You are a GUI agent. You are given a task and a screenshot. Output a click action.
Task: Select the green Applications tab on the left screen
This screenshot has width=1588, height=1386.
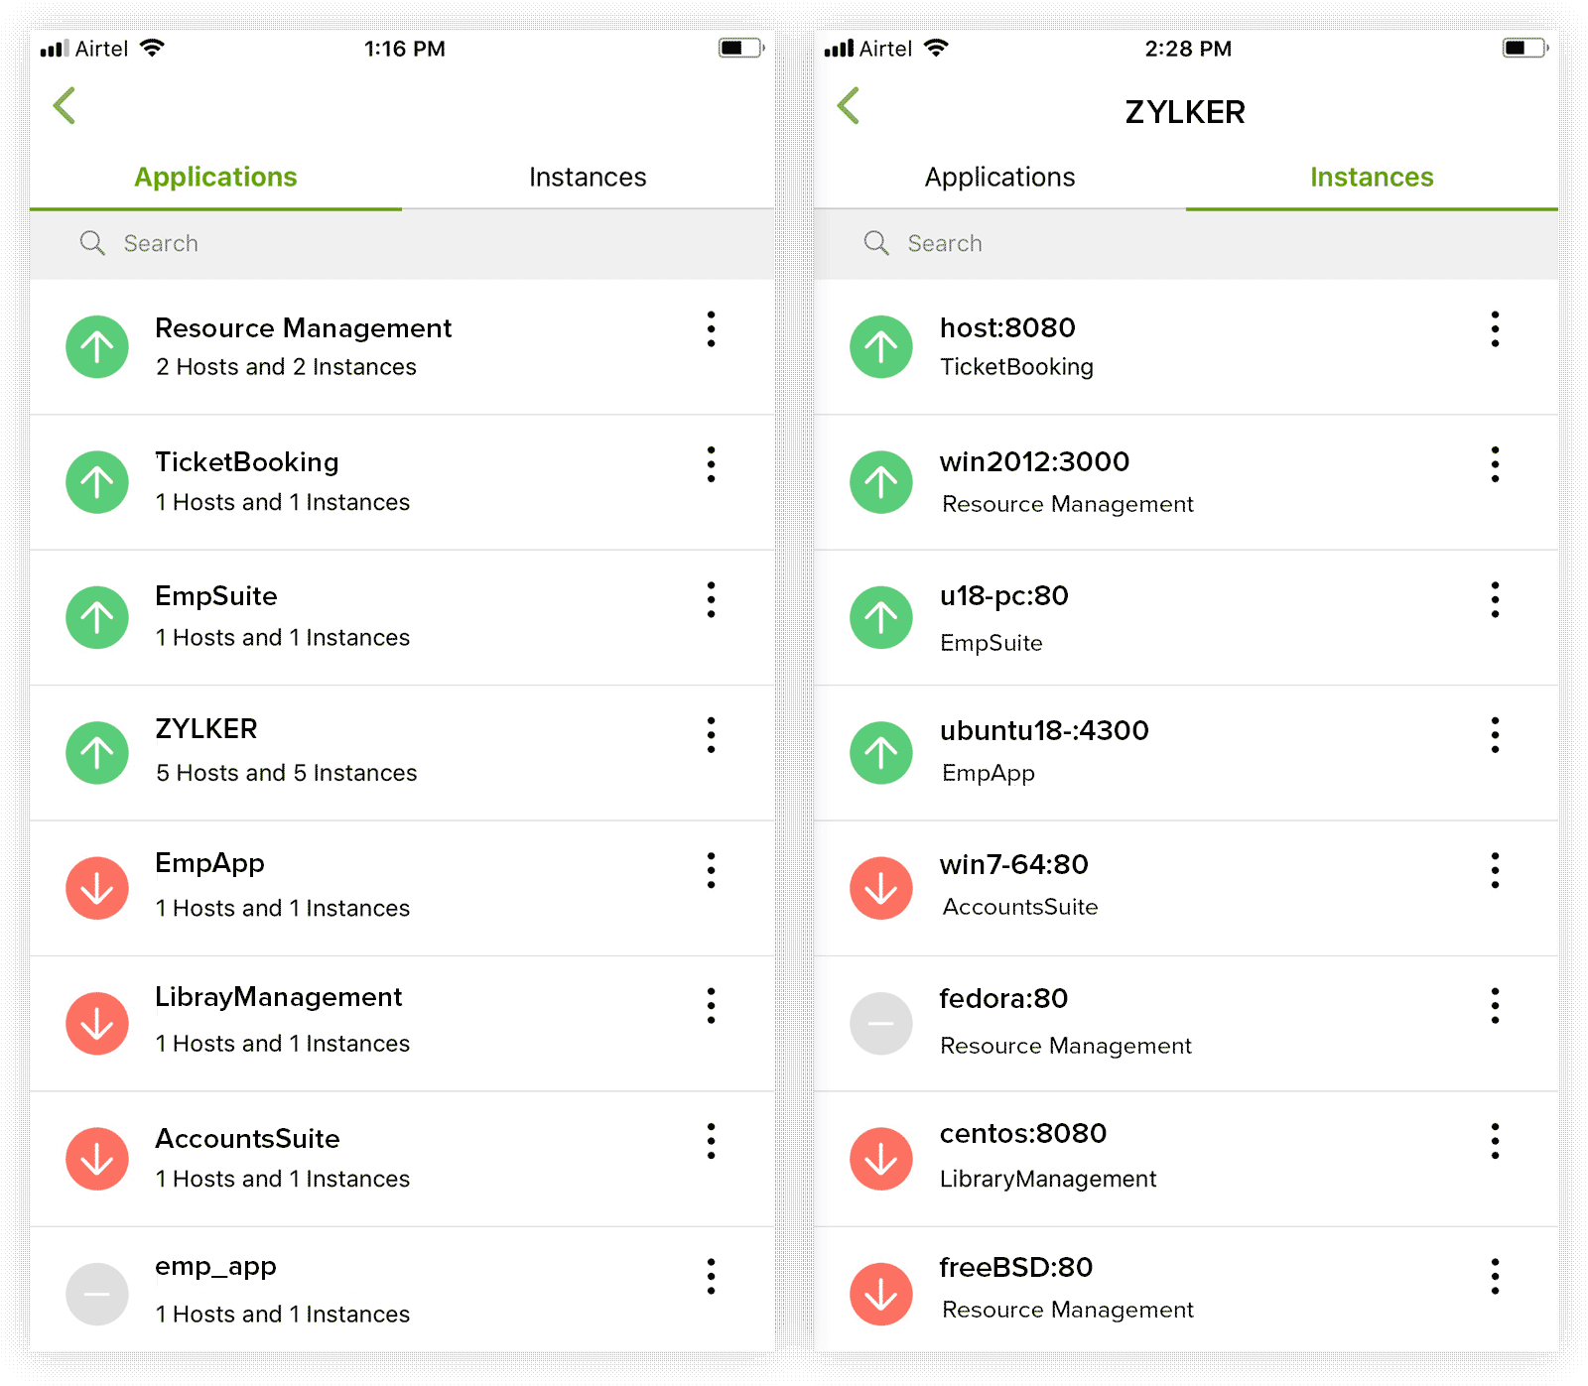click(215, 177)
